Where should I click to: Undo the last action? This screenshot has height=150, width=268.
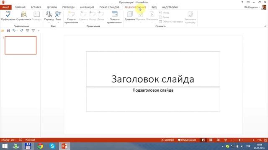14,30
